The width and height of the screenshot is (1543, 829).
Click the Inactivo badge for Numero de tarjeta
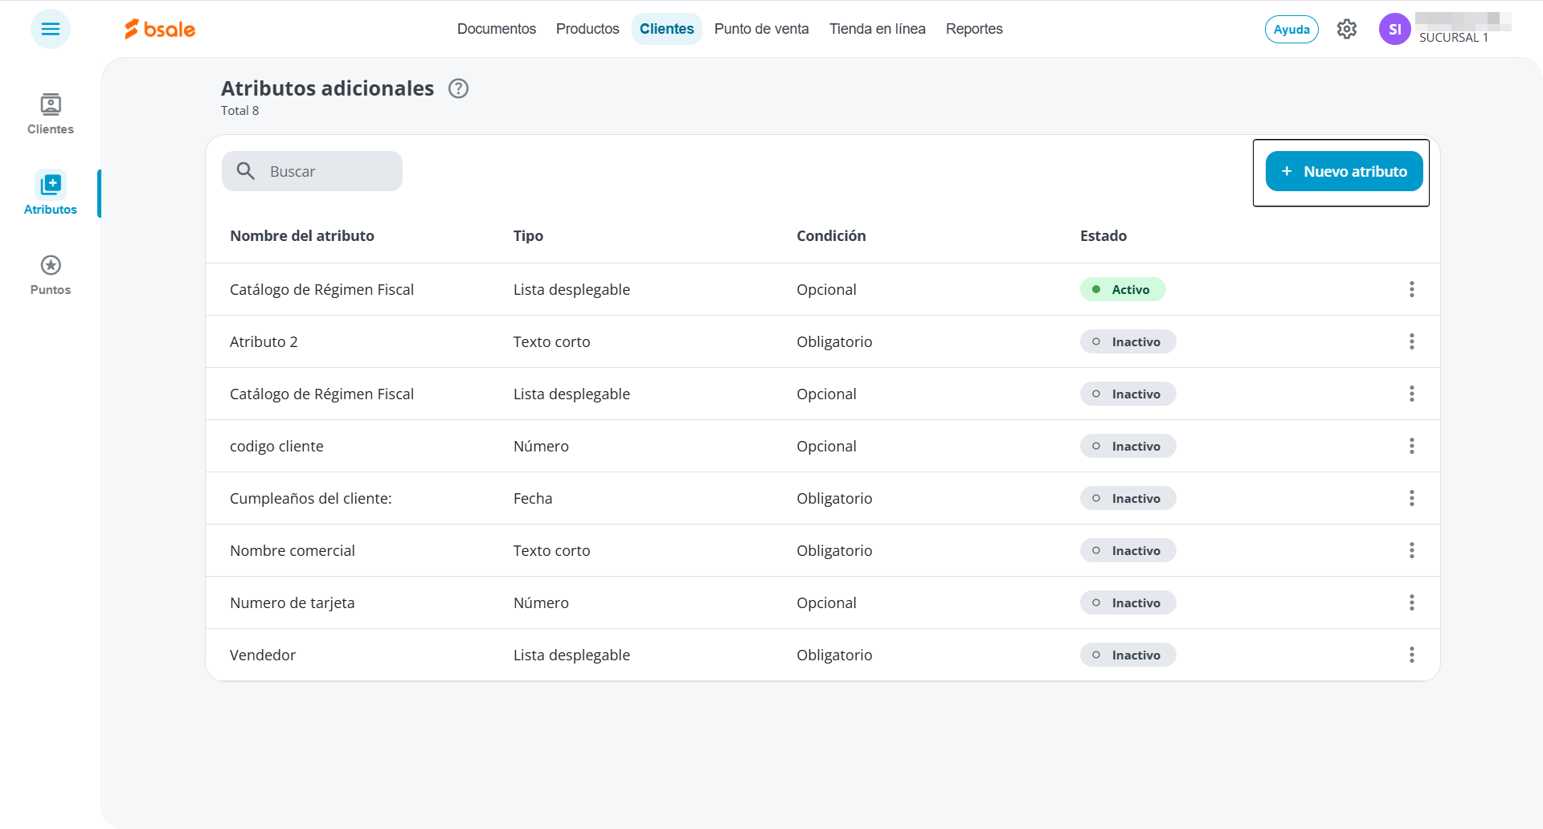coord(1128,602)
